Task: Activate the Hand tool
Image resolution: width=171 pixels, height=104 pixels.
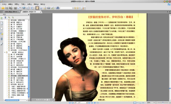Action: [x=37, y=8]
